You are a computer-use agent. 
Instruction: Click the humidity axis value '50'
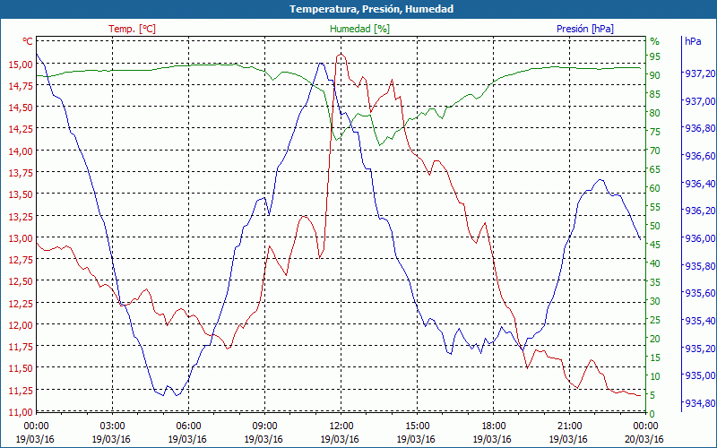655,226
